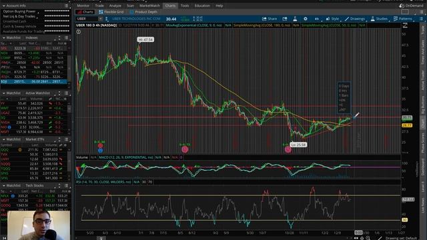
Task: Click the RSI study label
Action: click(104, 182)
